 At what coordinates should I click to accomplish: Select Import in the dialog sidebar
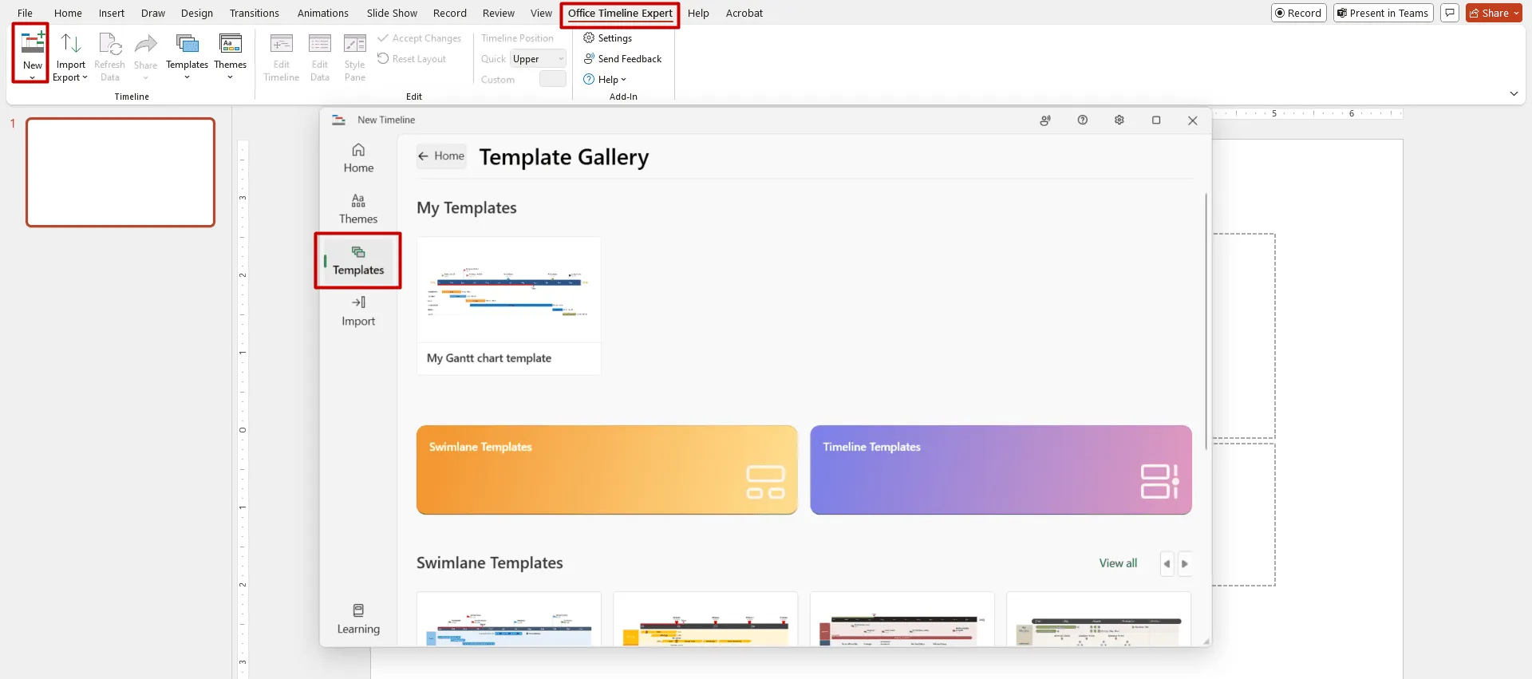click(358, 311)
